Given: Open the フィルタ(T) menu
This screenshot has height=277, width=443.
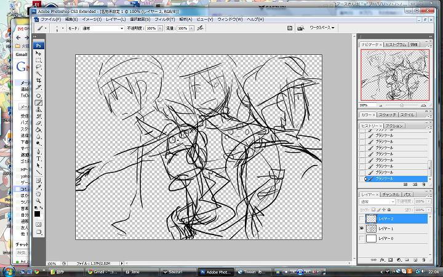Looking at the screenshot, I should point(165,20).
